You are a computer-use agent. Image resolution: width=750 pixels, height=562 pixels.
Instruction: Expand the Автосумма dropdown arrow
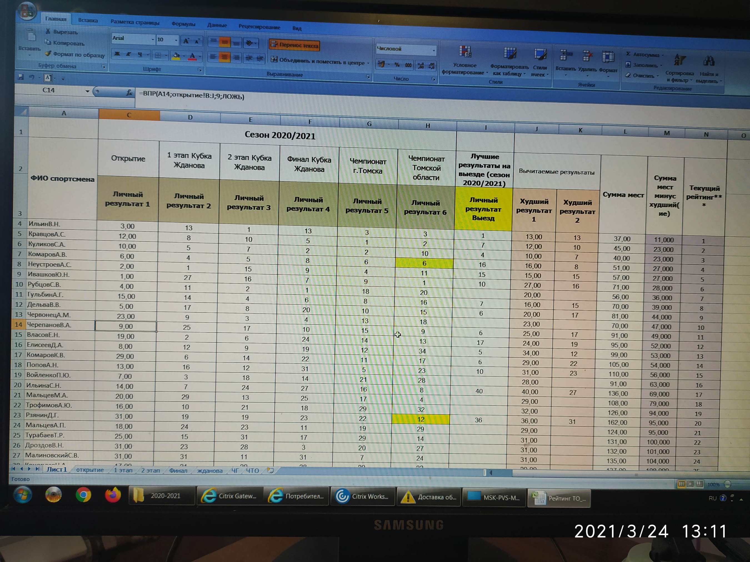click(x=663, y=55)
